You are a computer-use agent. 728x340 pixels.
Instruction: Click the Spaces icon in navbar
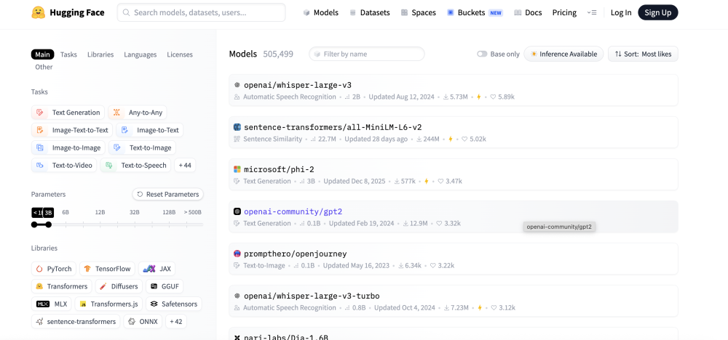(x=404, y=12)
